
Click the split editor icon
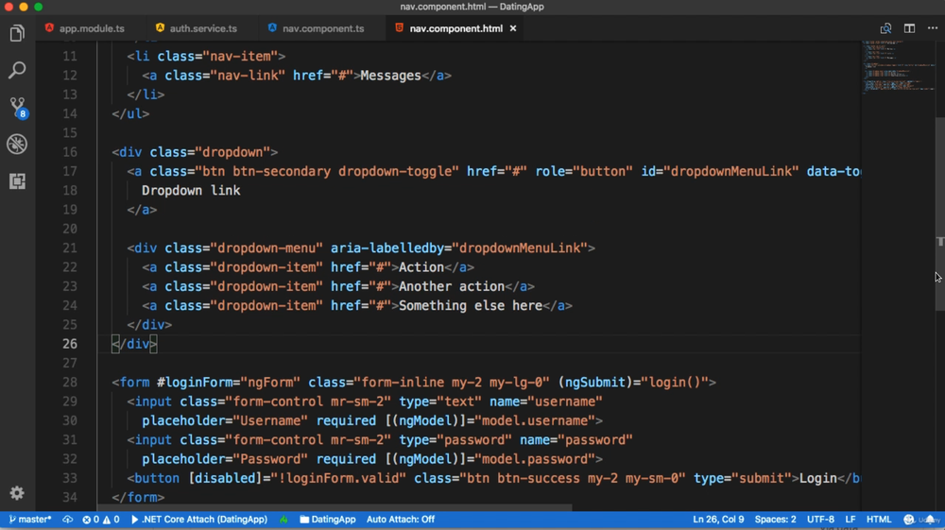tap(909, 28)
